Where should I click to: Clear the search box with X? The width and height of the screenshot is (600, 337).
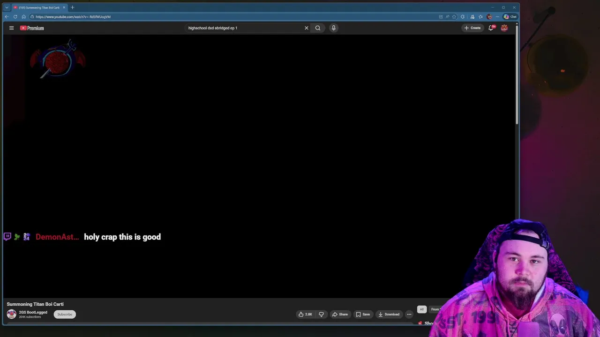307,28
